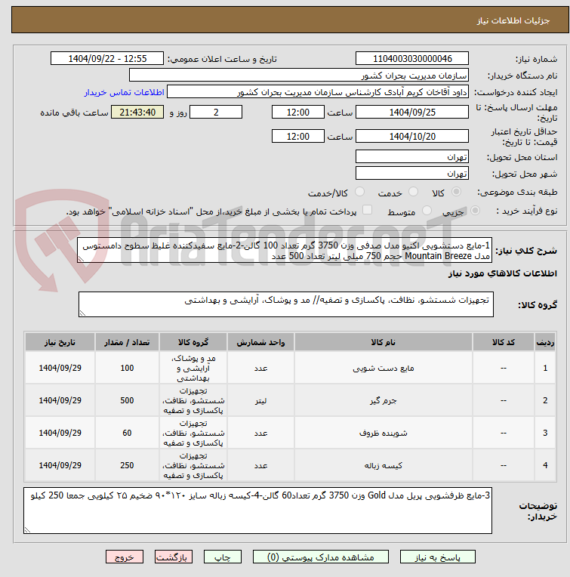Screen dimensions: 570x577
Task: Click the شرح کلی نیاز description text area
Action: click(x=285, y=250)
